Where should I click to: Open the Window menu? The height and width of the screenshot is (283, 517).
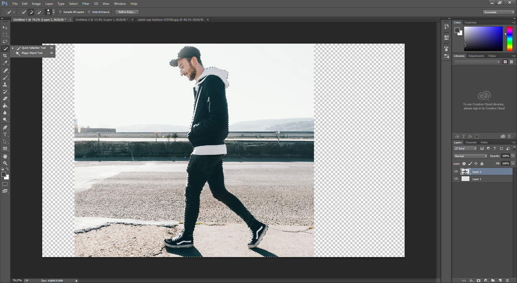120,4
